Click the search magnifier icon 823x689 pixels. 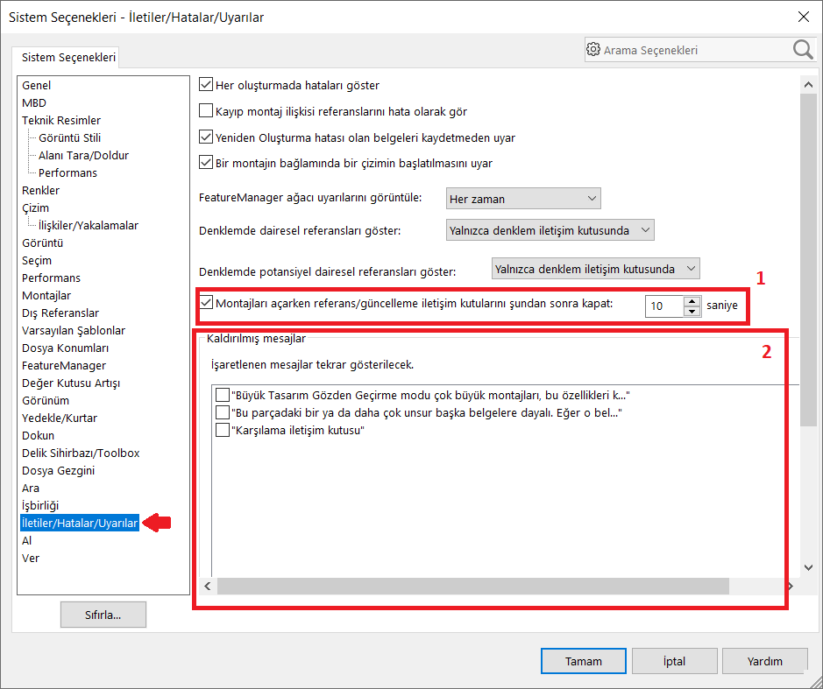pos(802,50)
